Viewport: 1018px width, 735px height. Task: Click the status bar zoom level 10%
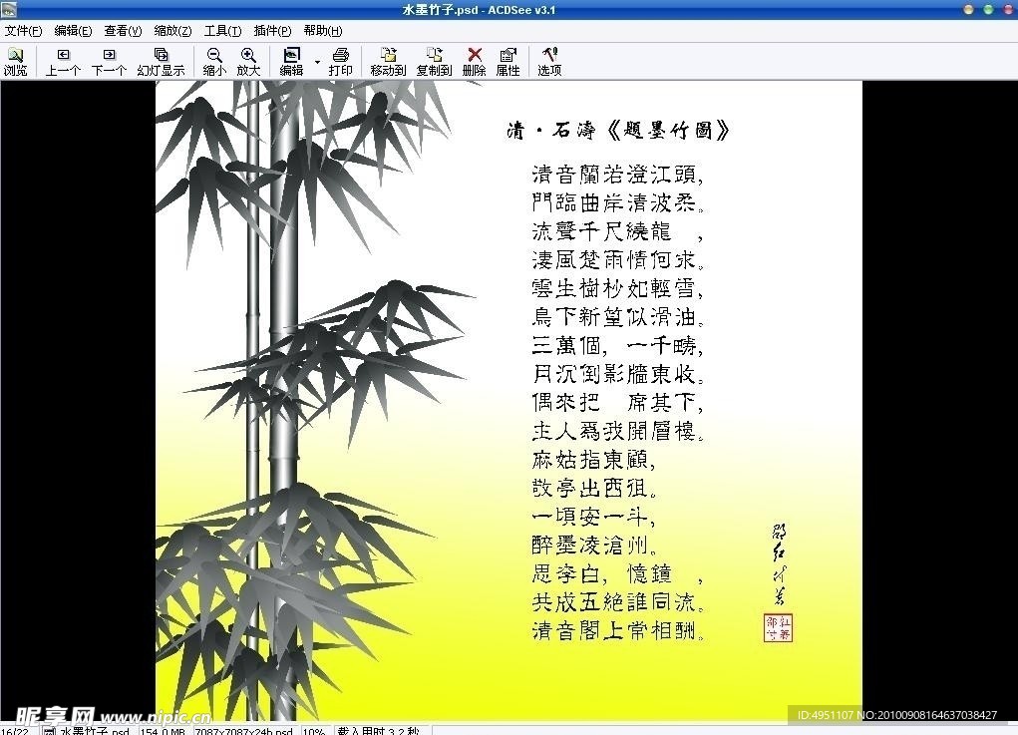tap(314, 730)
